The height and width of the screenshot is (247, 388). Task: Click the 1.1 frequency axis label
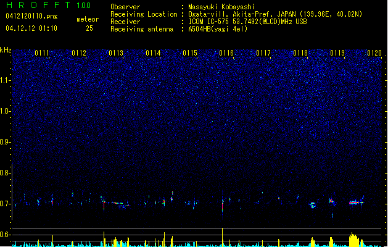click(4, 80)
